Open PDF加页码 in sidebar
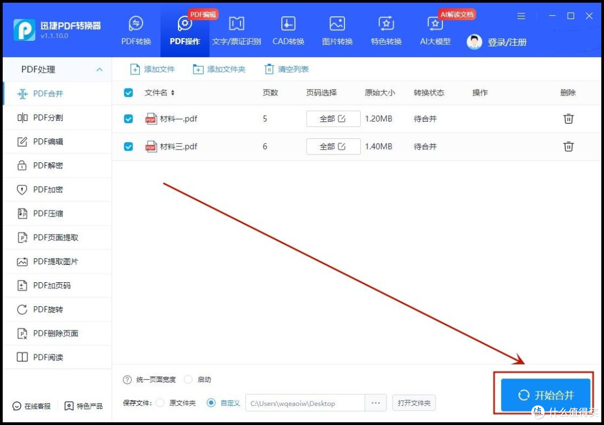 click(x=57, y=286)
